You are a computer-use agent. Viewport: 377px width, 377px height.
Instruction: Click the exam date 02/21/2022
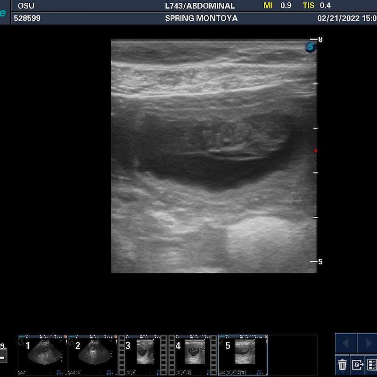[x=337, y=18]
